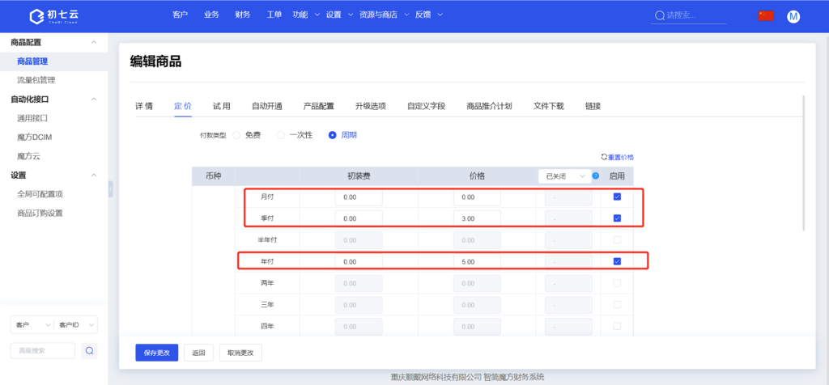This screenshot has height=385, width=829.
Task: Enable the 四年 checkbox
Action: [617, 327]
